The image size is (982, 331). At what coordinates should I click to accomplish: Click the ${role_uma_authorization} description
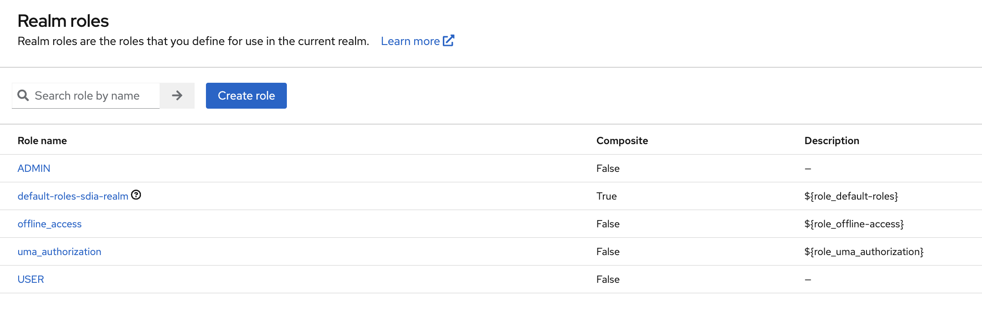tap(864, 251)
